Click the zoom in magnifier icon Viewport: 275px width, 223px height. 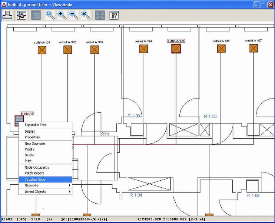[x=62, y=15]
